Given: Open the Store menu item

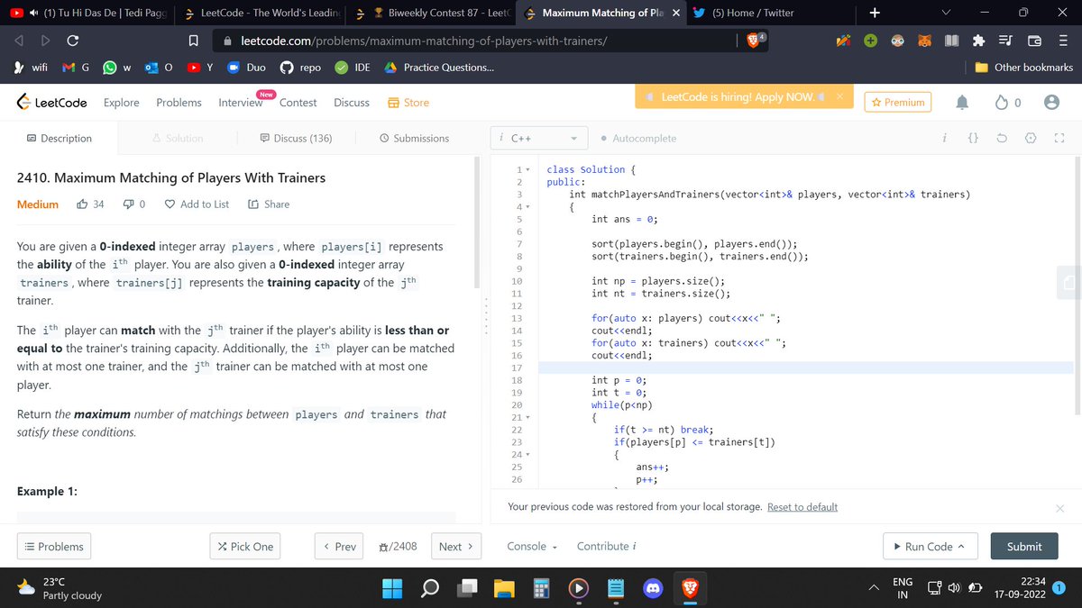Looking at the screenshot, I should [408, 103].
